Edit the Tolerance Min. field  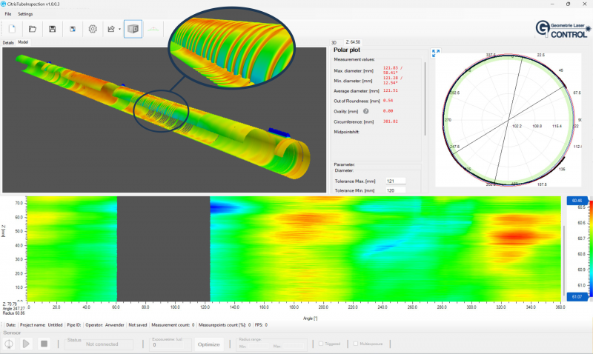coord(396,190)
